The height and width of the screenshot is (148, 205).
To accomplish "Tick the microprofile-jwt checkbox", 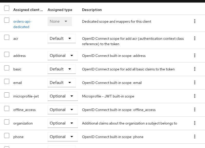I will 7,95.
